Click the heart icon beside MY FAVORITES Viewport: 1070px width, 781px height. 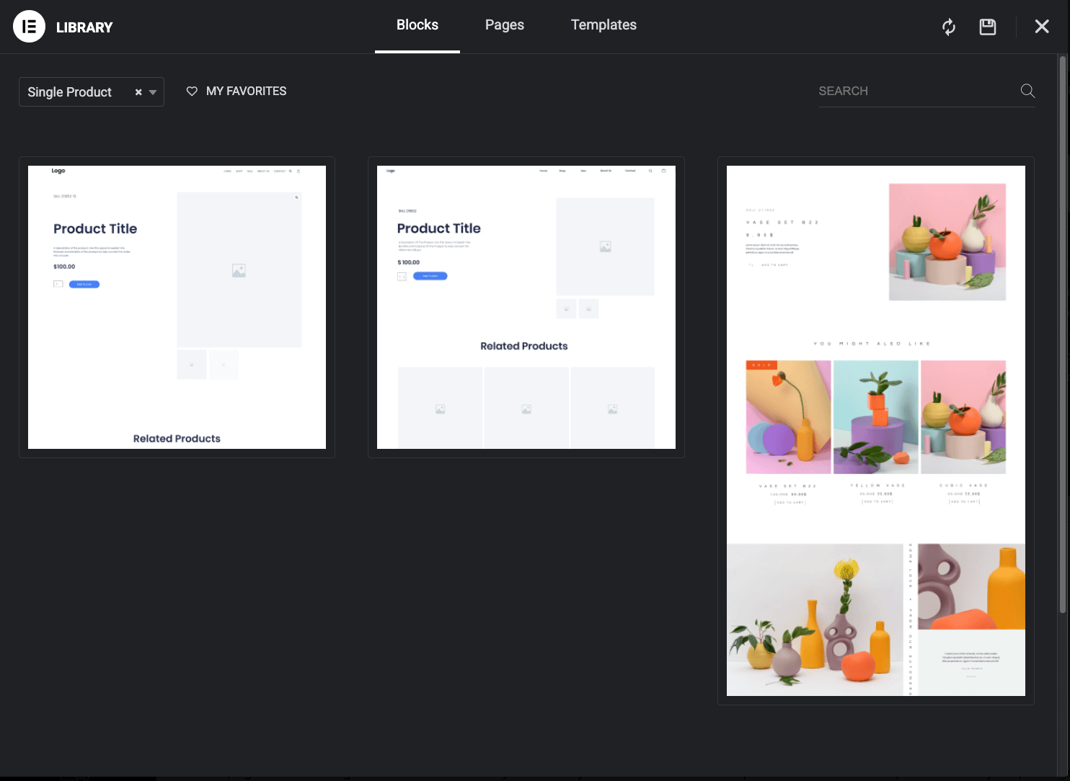pyautogui.click(x=191, y=91)
